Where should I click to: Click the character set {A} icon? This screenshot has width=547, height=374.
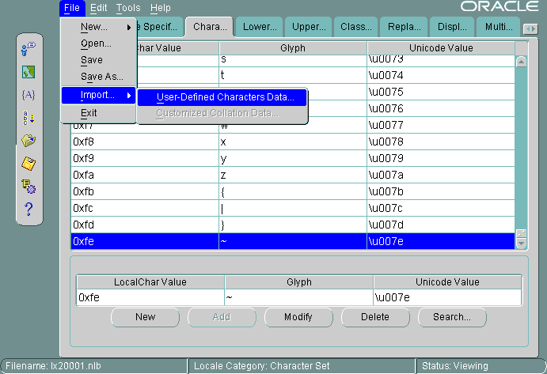(x=28, y=95)
